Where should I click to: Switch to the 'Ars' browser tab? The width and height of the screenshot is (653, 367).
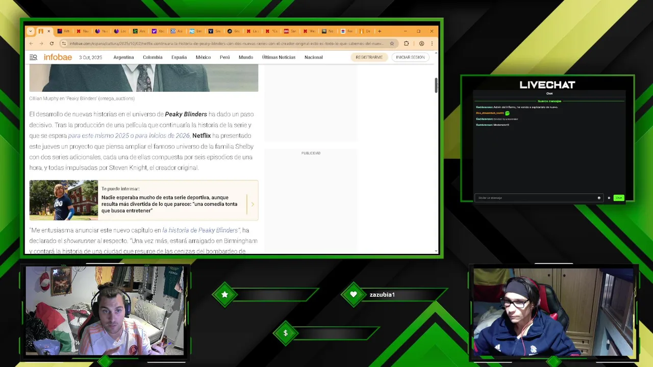(x=139, y=31)
